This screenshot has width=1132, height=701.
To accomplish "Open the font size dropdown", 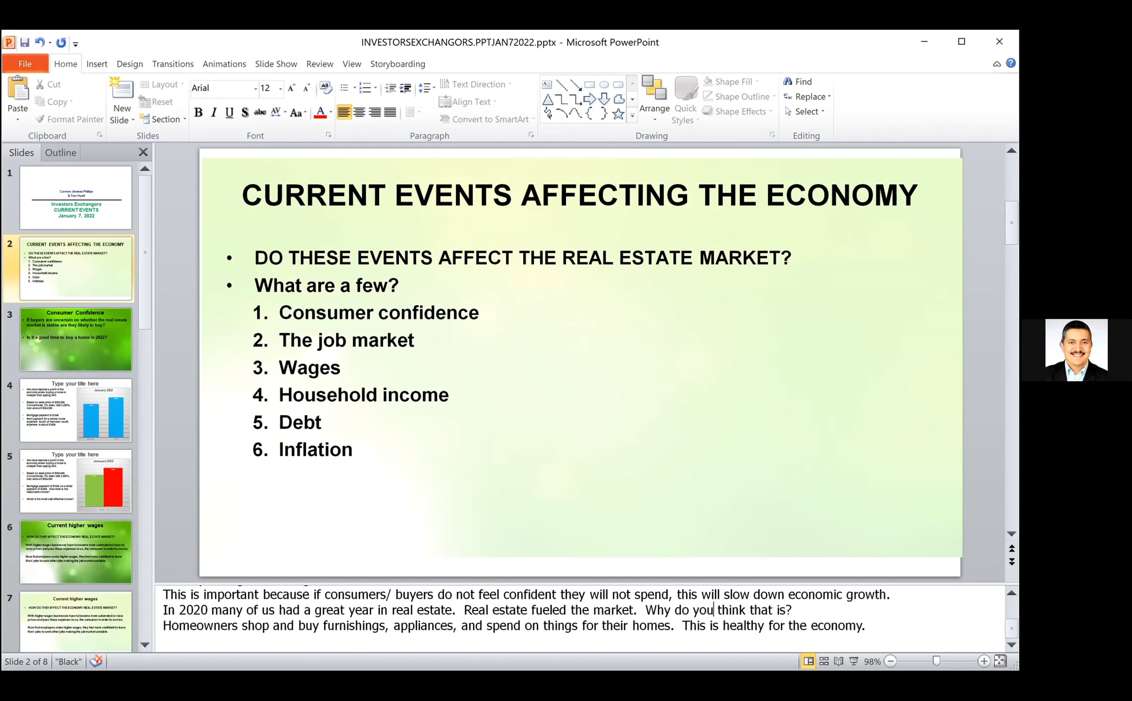I will (x=280, y=88).
